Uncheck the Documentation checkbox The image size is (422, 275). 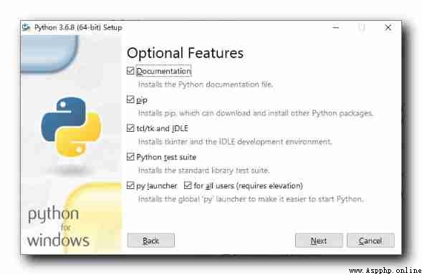130,71
